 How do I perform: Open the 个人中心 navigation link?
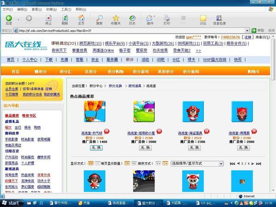tap(30, 60)
